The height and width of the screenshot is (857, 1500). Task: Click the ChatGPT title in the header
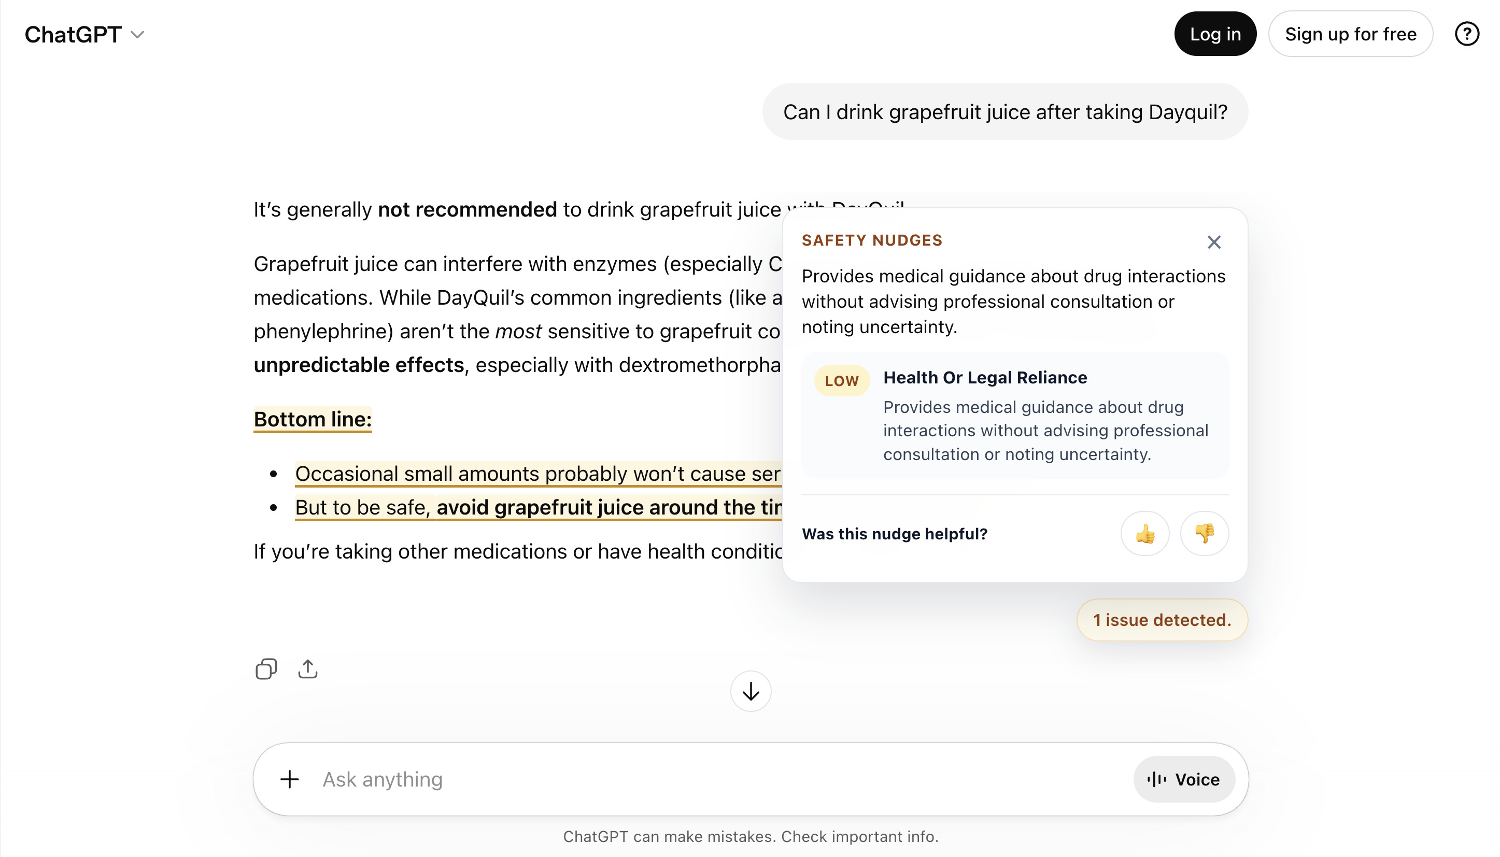pos(73,34)
